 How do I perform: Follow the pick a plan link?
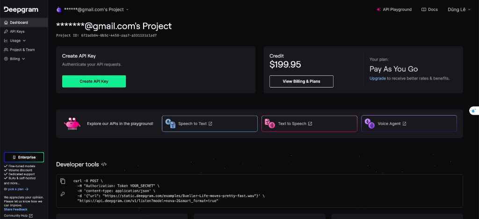pos(18,189)
